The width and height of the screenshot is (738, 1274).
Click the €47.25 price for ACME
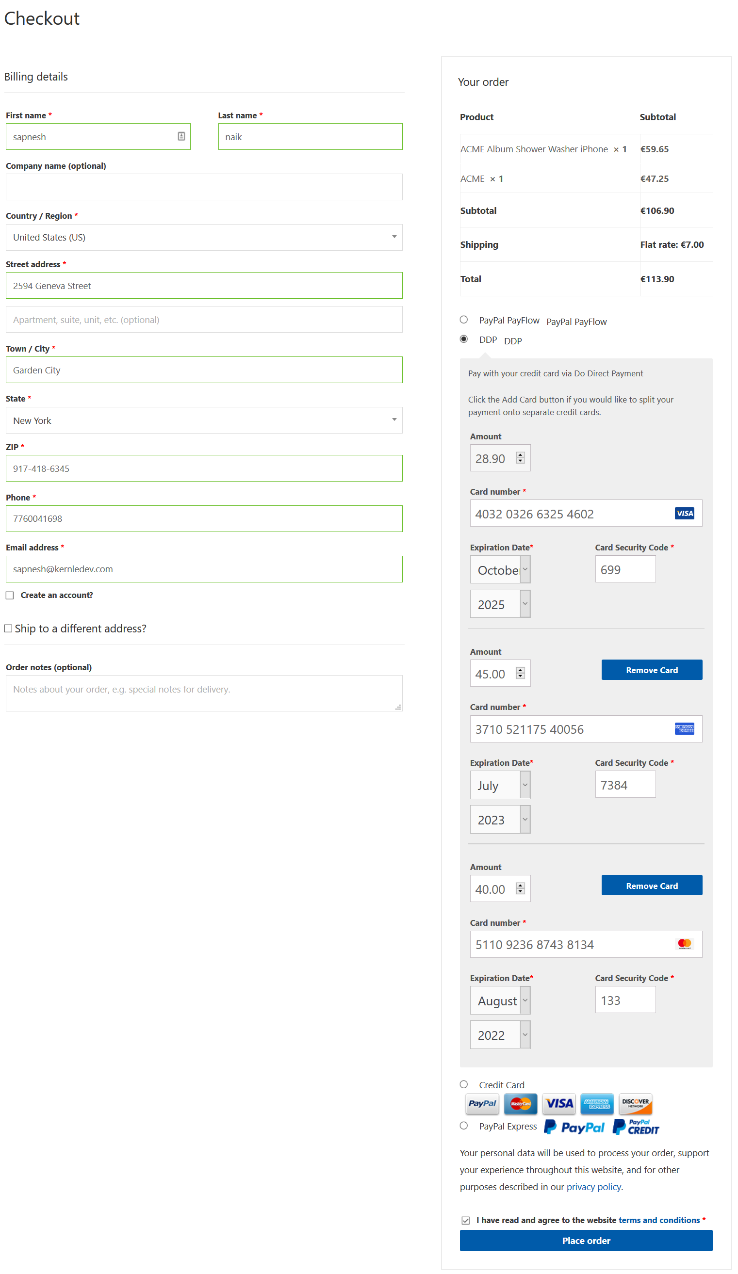click(x=655, y=178)
